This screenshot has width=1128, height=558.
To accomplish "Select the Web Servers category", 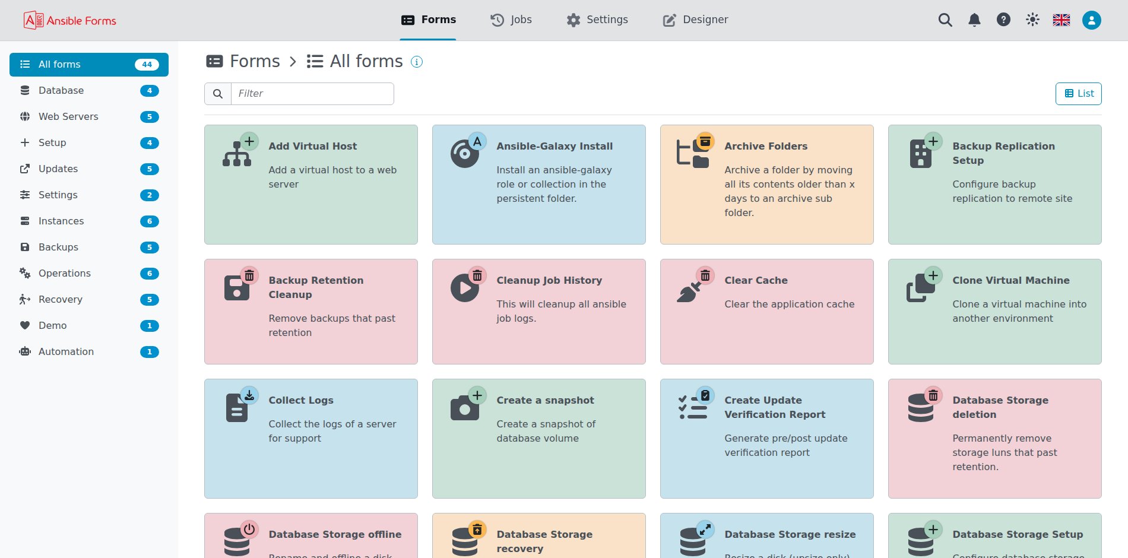I will click(89, 117).
